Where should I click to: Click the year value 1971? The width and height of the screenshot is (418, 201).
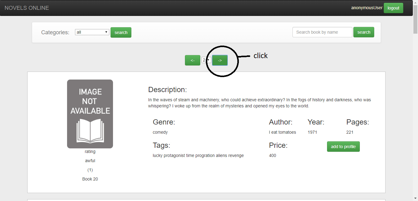(312, 132)
